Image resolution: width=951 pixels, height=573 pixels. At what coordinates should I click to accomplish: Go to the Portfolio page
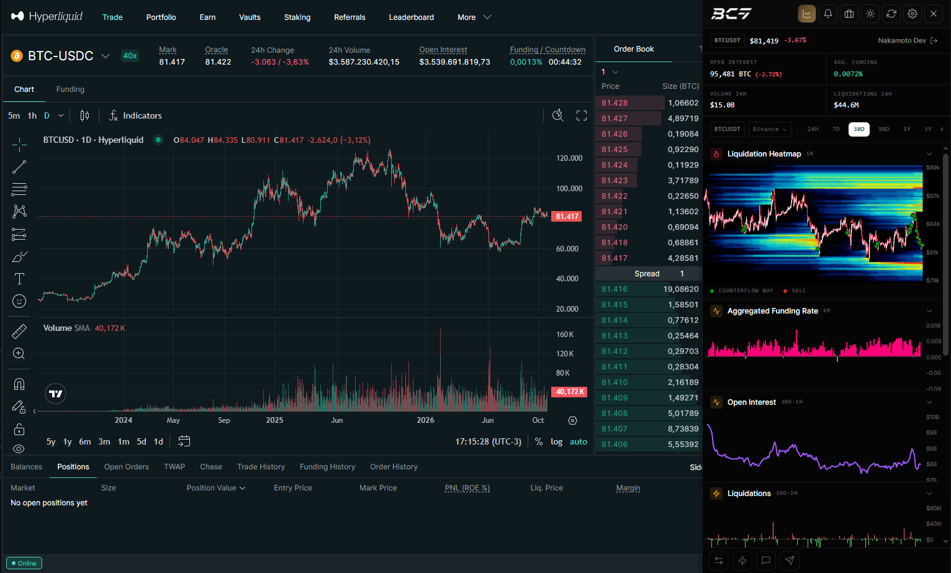161,17
